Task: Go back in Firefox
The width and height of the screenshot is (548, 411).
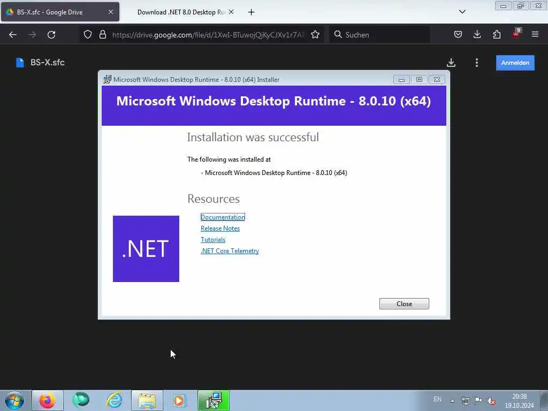Action: coord(13,35)
